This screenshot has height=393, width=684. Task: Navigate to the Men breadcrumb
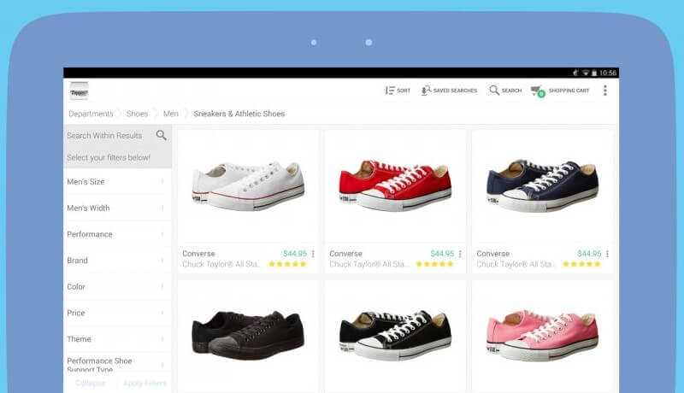coord(171,114)
